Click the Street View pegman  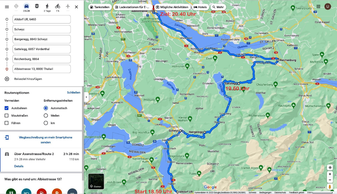330,187
